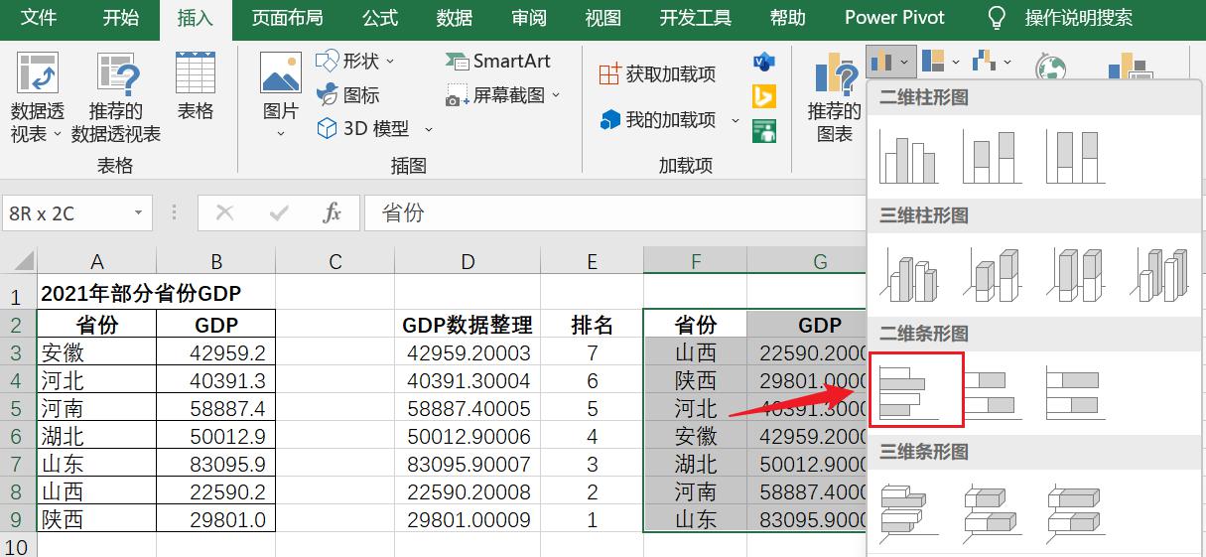Insert a 2D clustered column chart
This screenshot has width=1206, height=557.
[909, 158]
